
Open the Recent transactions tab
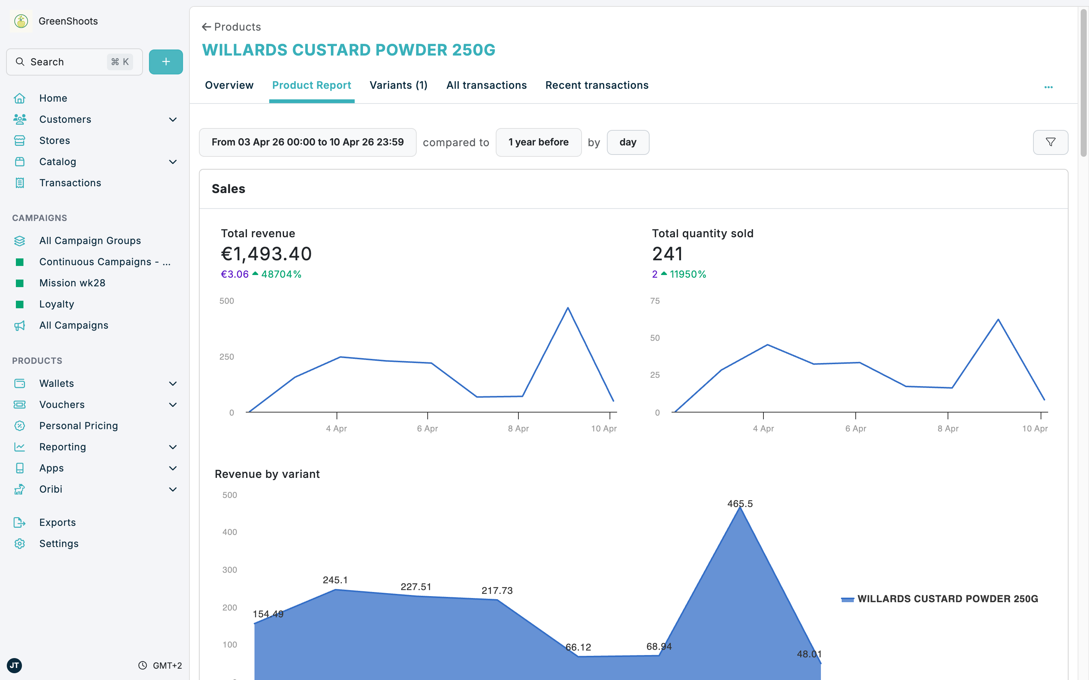point(597,85)
